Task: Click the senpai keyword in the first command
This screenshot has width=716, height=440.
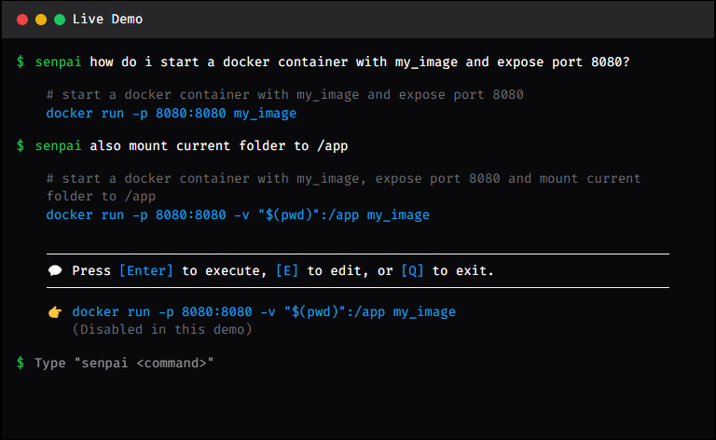Action: point(58,62)
